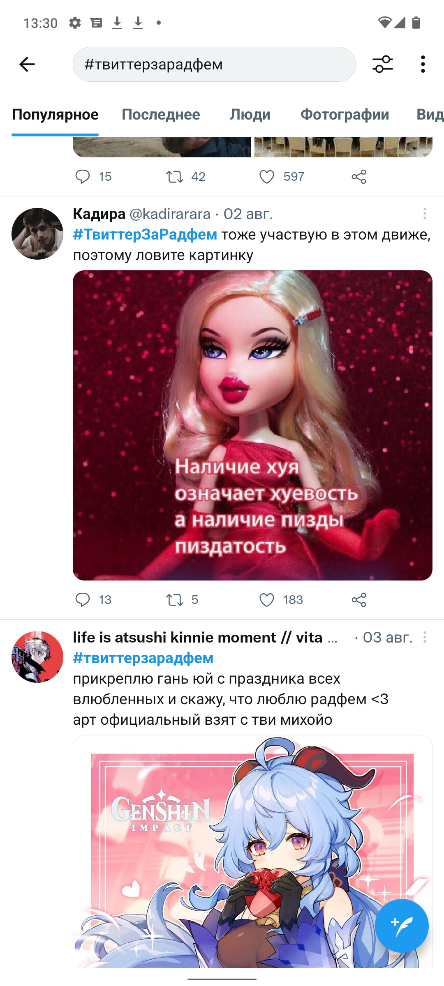The width and height of the screenshot is (444, 986).
Task: Open the @kadirarara profile handle
Action: (x=170, y=214)
